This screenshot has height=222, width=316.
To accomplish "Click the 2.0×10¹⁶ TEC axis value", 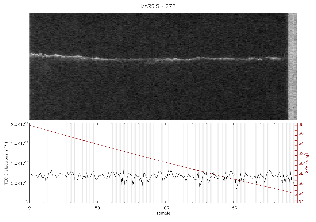I will (20, 124).
